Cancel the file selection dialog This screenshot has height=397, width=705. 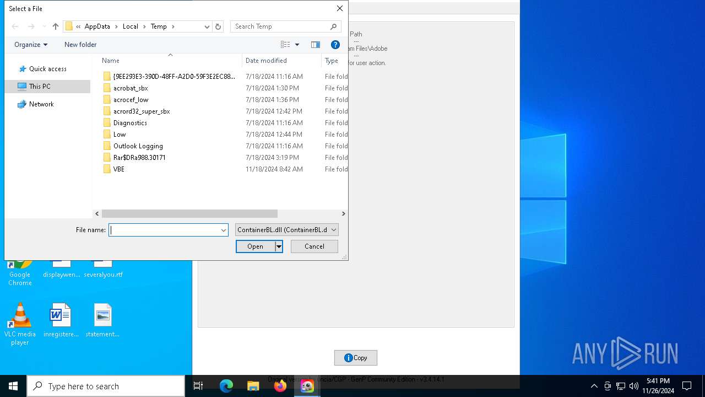pos(314,246)
